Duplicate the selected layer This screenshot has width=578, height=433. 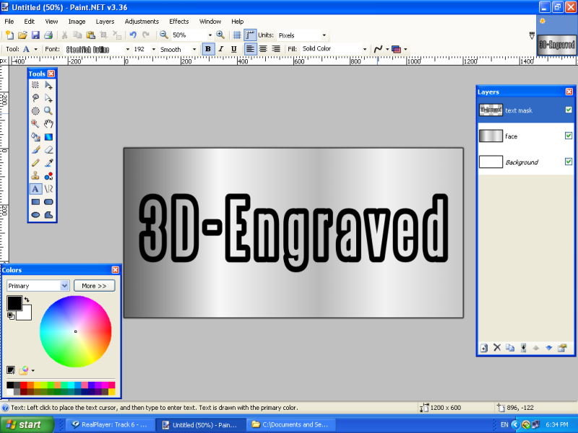(510, 348)
